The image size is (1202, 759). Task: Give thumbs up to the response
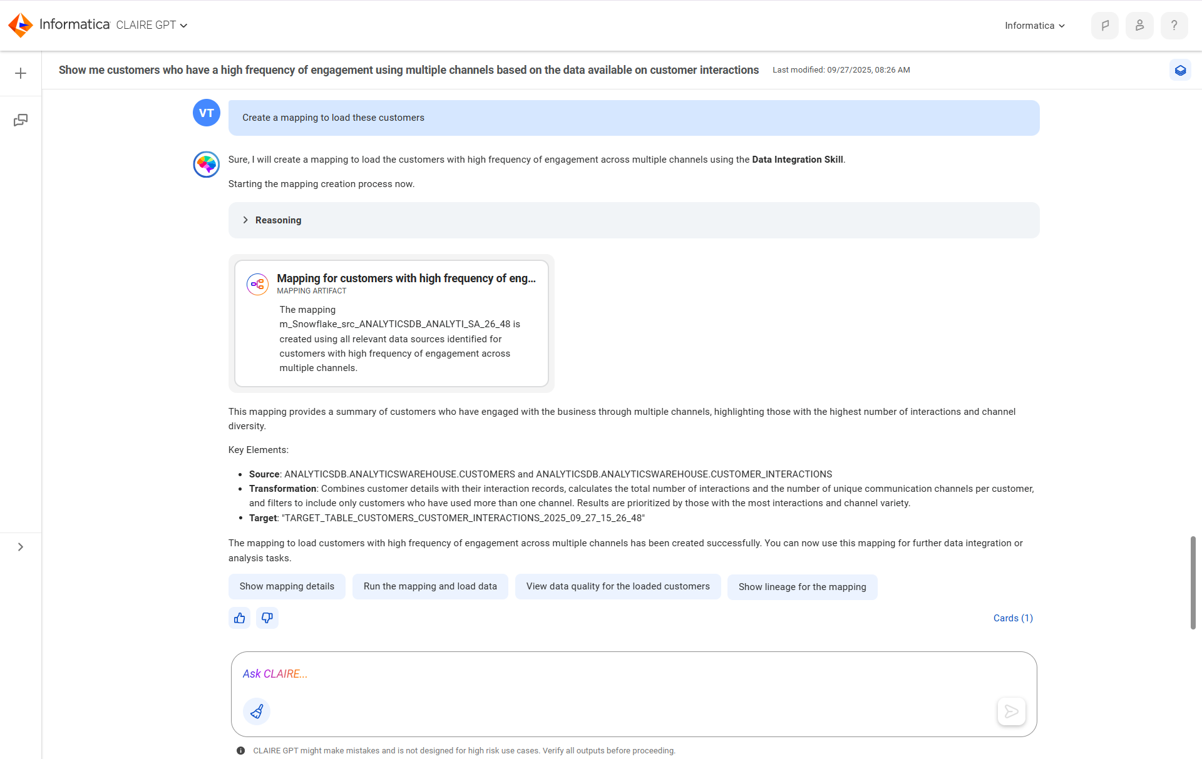(x=239, y=618)
